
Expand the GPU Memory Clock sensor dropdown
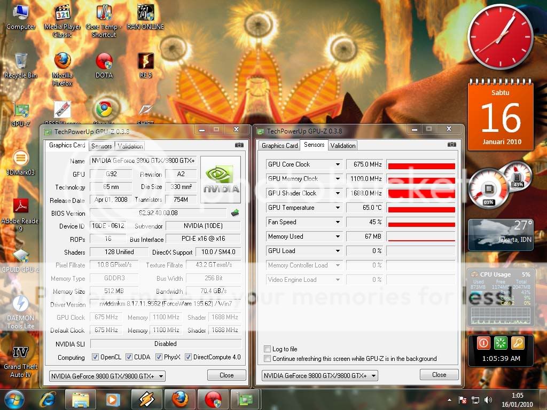338,179
